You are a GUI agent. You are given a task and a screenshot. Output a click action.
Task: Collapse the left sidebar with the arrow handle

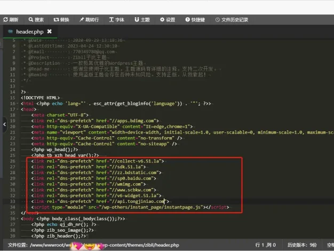4,124
